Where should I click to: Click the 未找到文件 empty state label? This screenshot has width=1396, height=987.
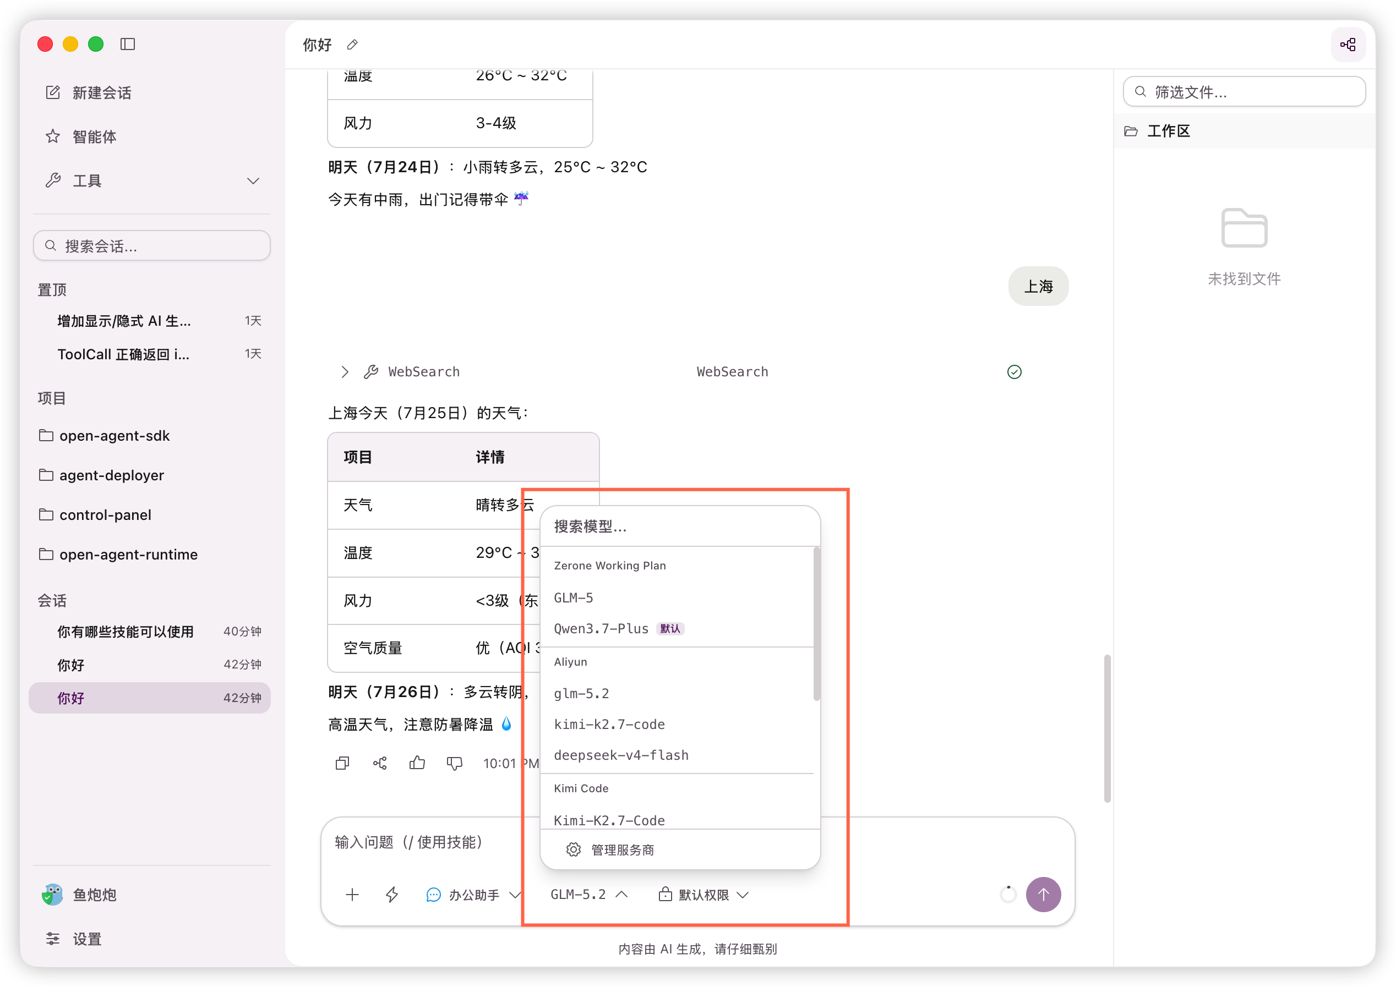tap(1244, 279)
